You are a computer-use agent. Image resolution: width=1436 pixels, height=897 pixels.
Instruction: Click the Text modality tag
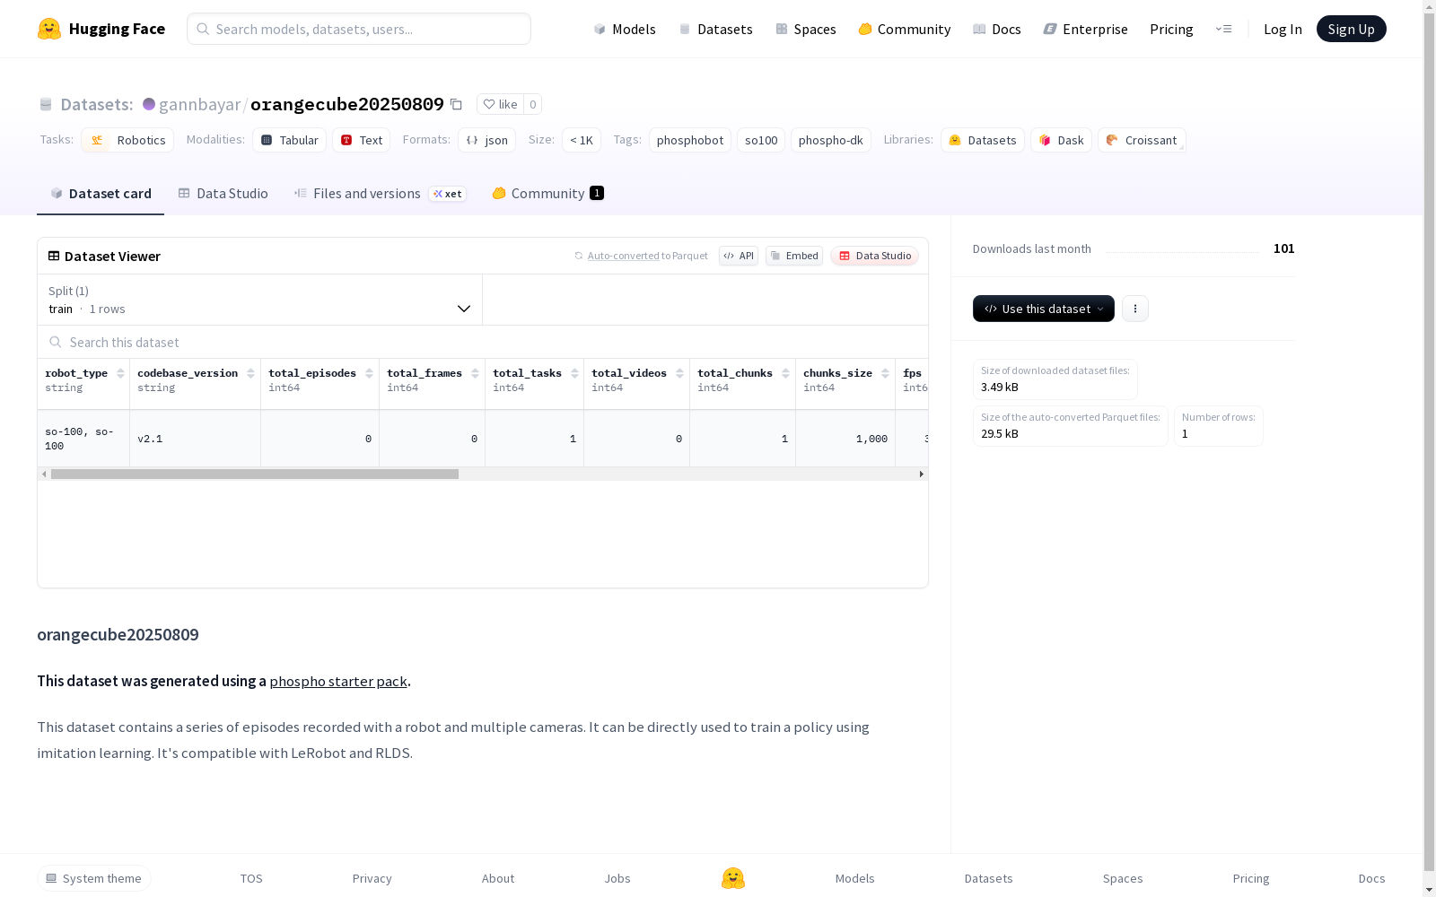[361, 140]
